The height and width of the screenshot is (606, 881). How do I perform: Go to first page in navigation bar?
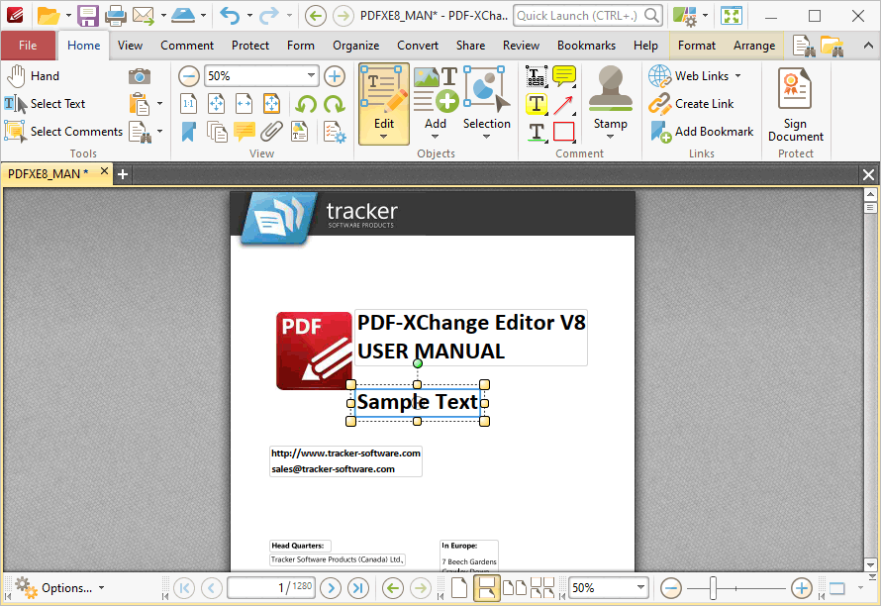pyautogui.click(x=184, y=588)
